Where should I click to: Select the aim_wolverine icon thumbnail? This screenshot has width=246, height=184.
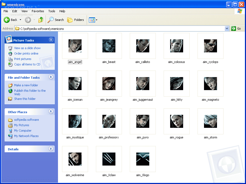pos(75,159)
